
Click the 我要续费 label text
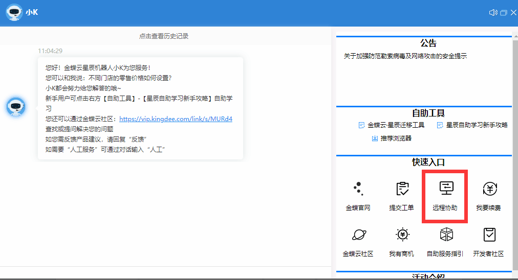point(489,208)
